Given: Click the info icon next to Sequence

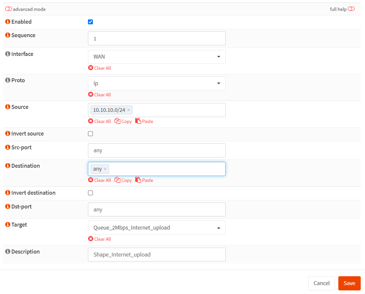Looking at the screenshot, I should [x=8, y=35].
